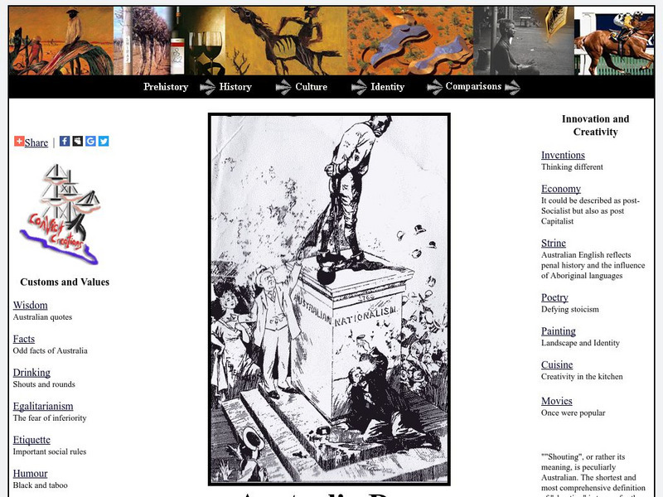Go to the Humour link
Viewport: 663px width, 497px height.
tap(31, 474)
